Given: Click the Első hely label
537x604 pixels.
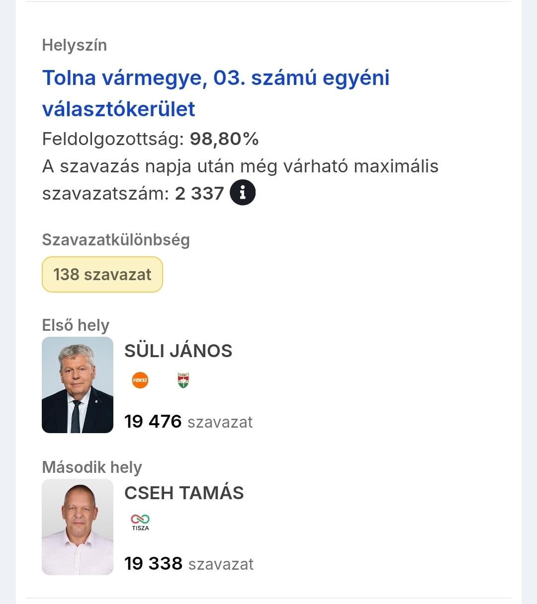Looking at the screenshot, I should click(76, 325).
